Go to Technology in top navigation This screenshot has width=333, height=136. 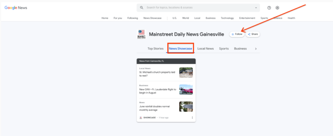(227, 18)
